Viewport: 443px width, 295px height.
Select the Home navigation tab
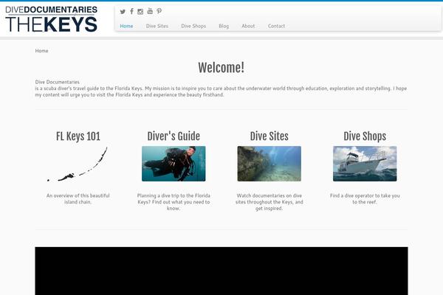pyautogui.click(x=126, y=26)
